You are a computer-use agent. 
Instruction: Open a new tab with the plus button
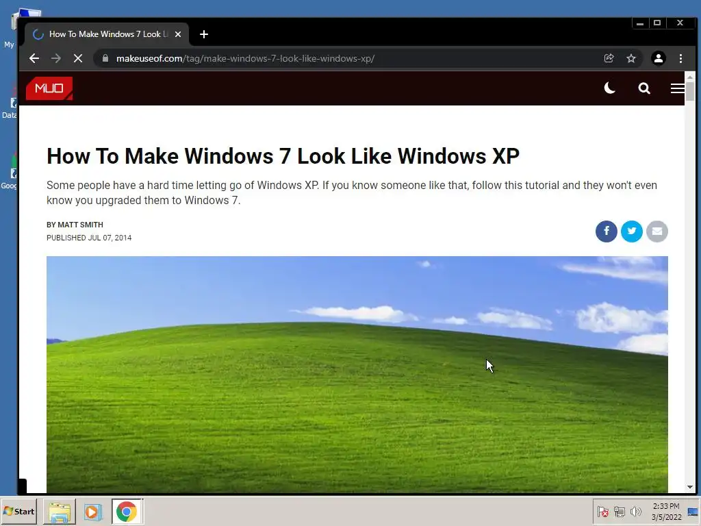[x=204, y=34]
